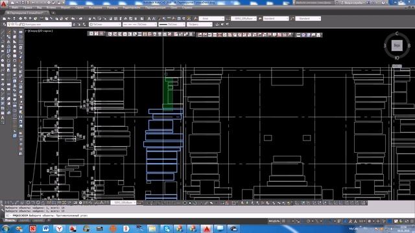This screenshot has width=415, height=233.
Task: Open Microsoft Word from the Windows taskbar
Action: click(x=45, y=228)
